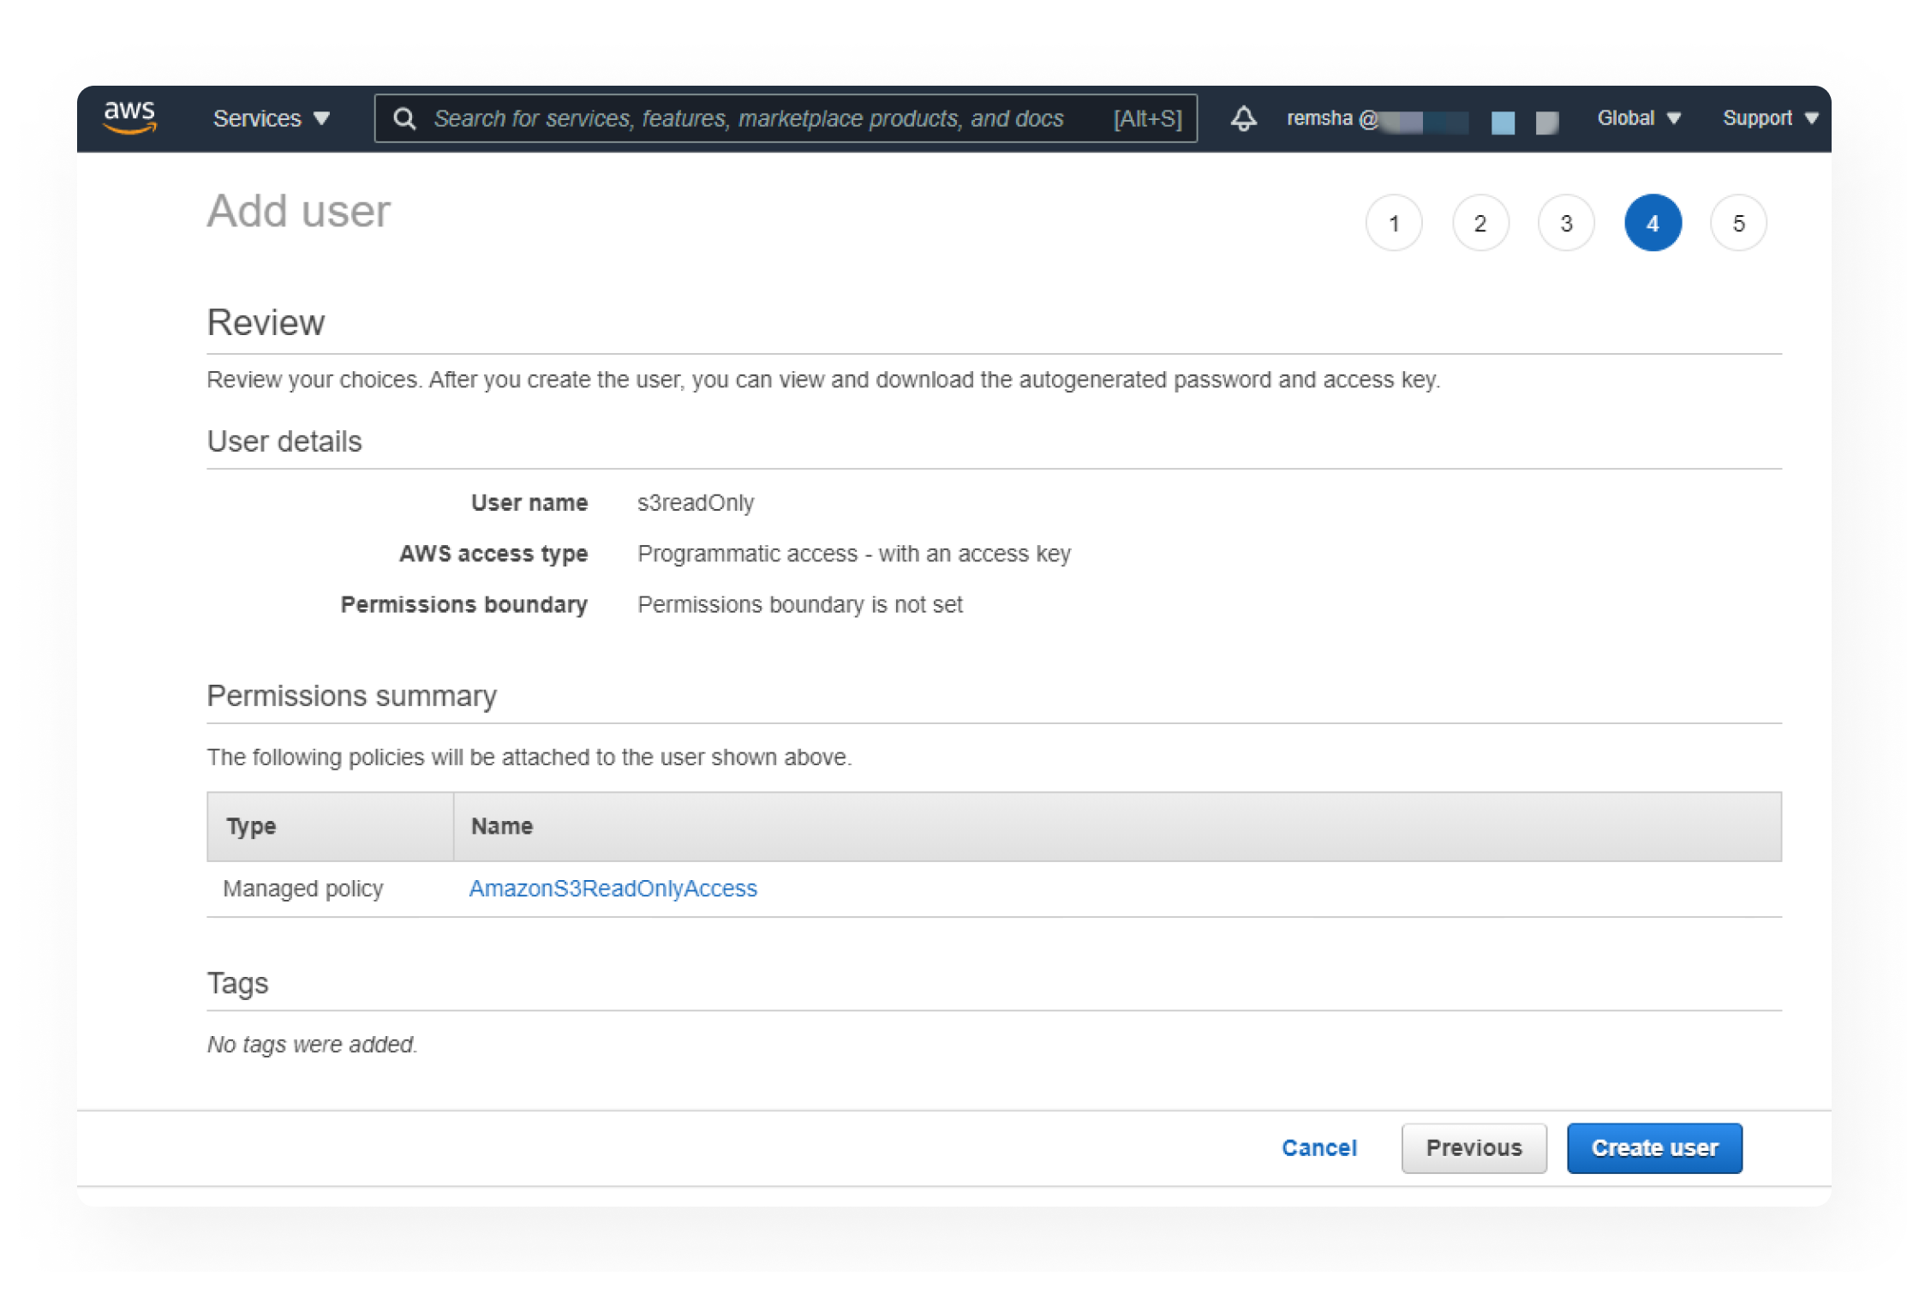The image size is (1907, 1294).
Task: Click the AWS logo home icon
Action: (129, 117)
